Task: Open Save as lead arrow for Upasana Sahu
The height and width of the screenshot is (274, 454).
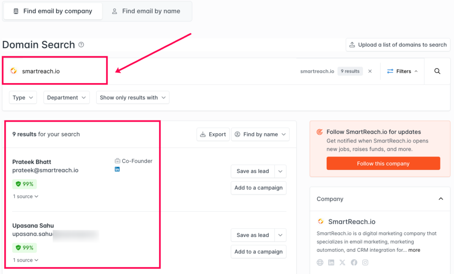Action: point(280,235)
